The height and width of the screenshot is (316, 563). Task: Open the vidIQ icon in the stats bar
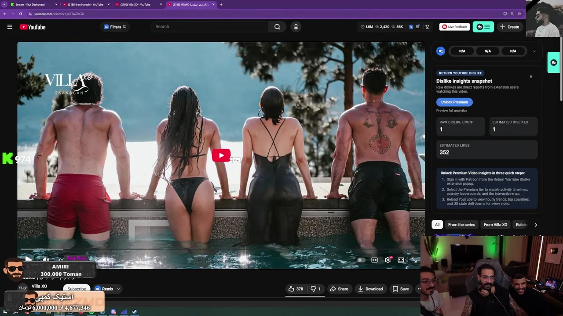(411, 27)
